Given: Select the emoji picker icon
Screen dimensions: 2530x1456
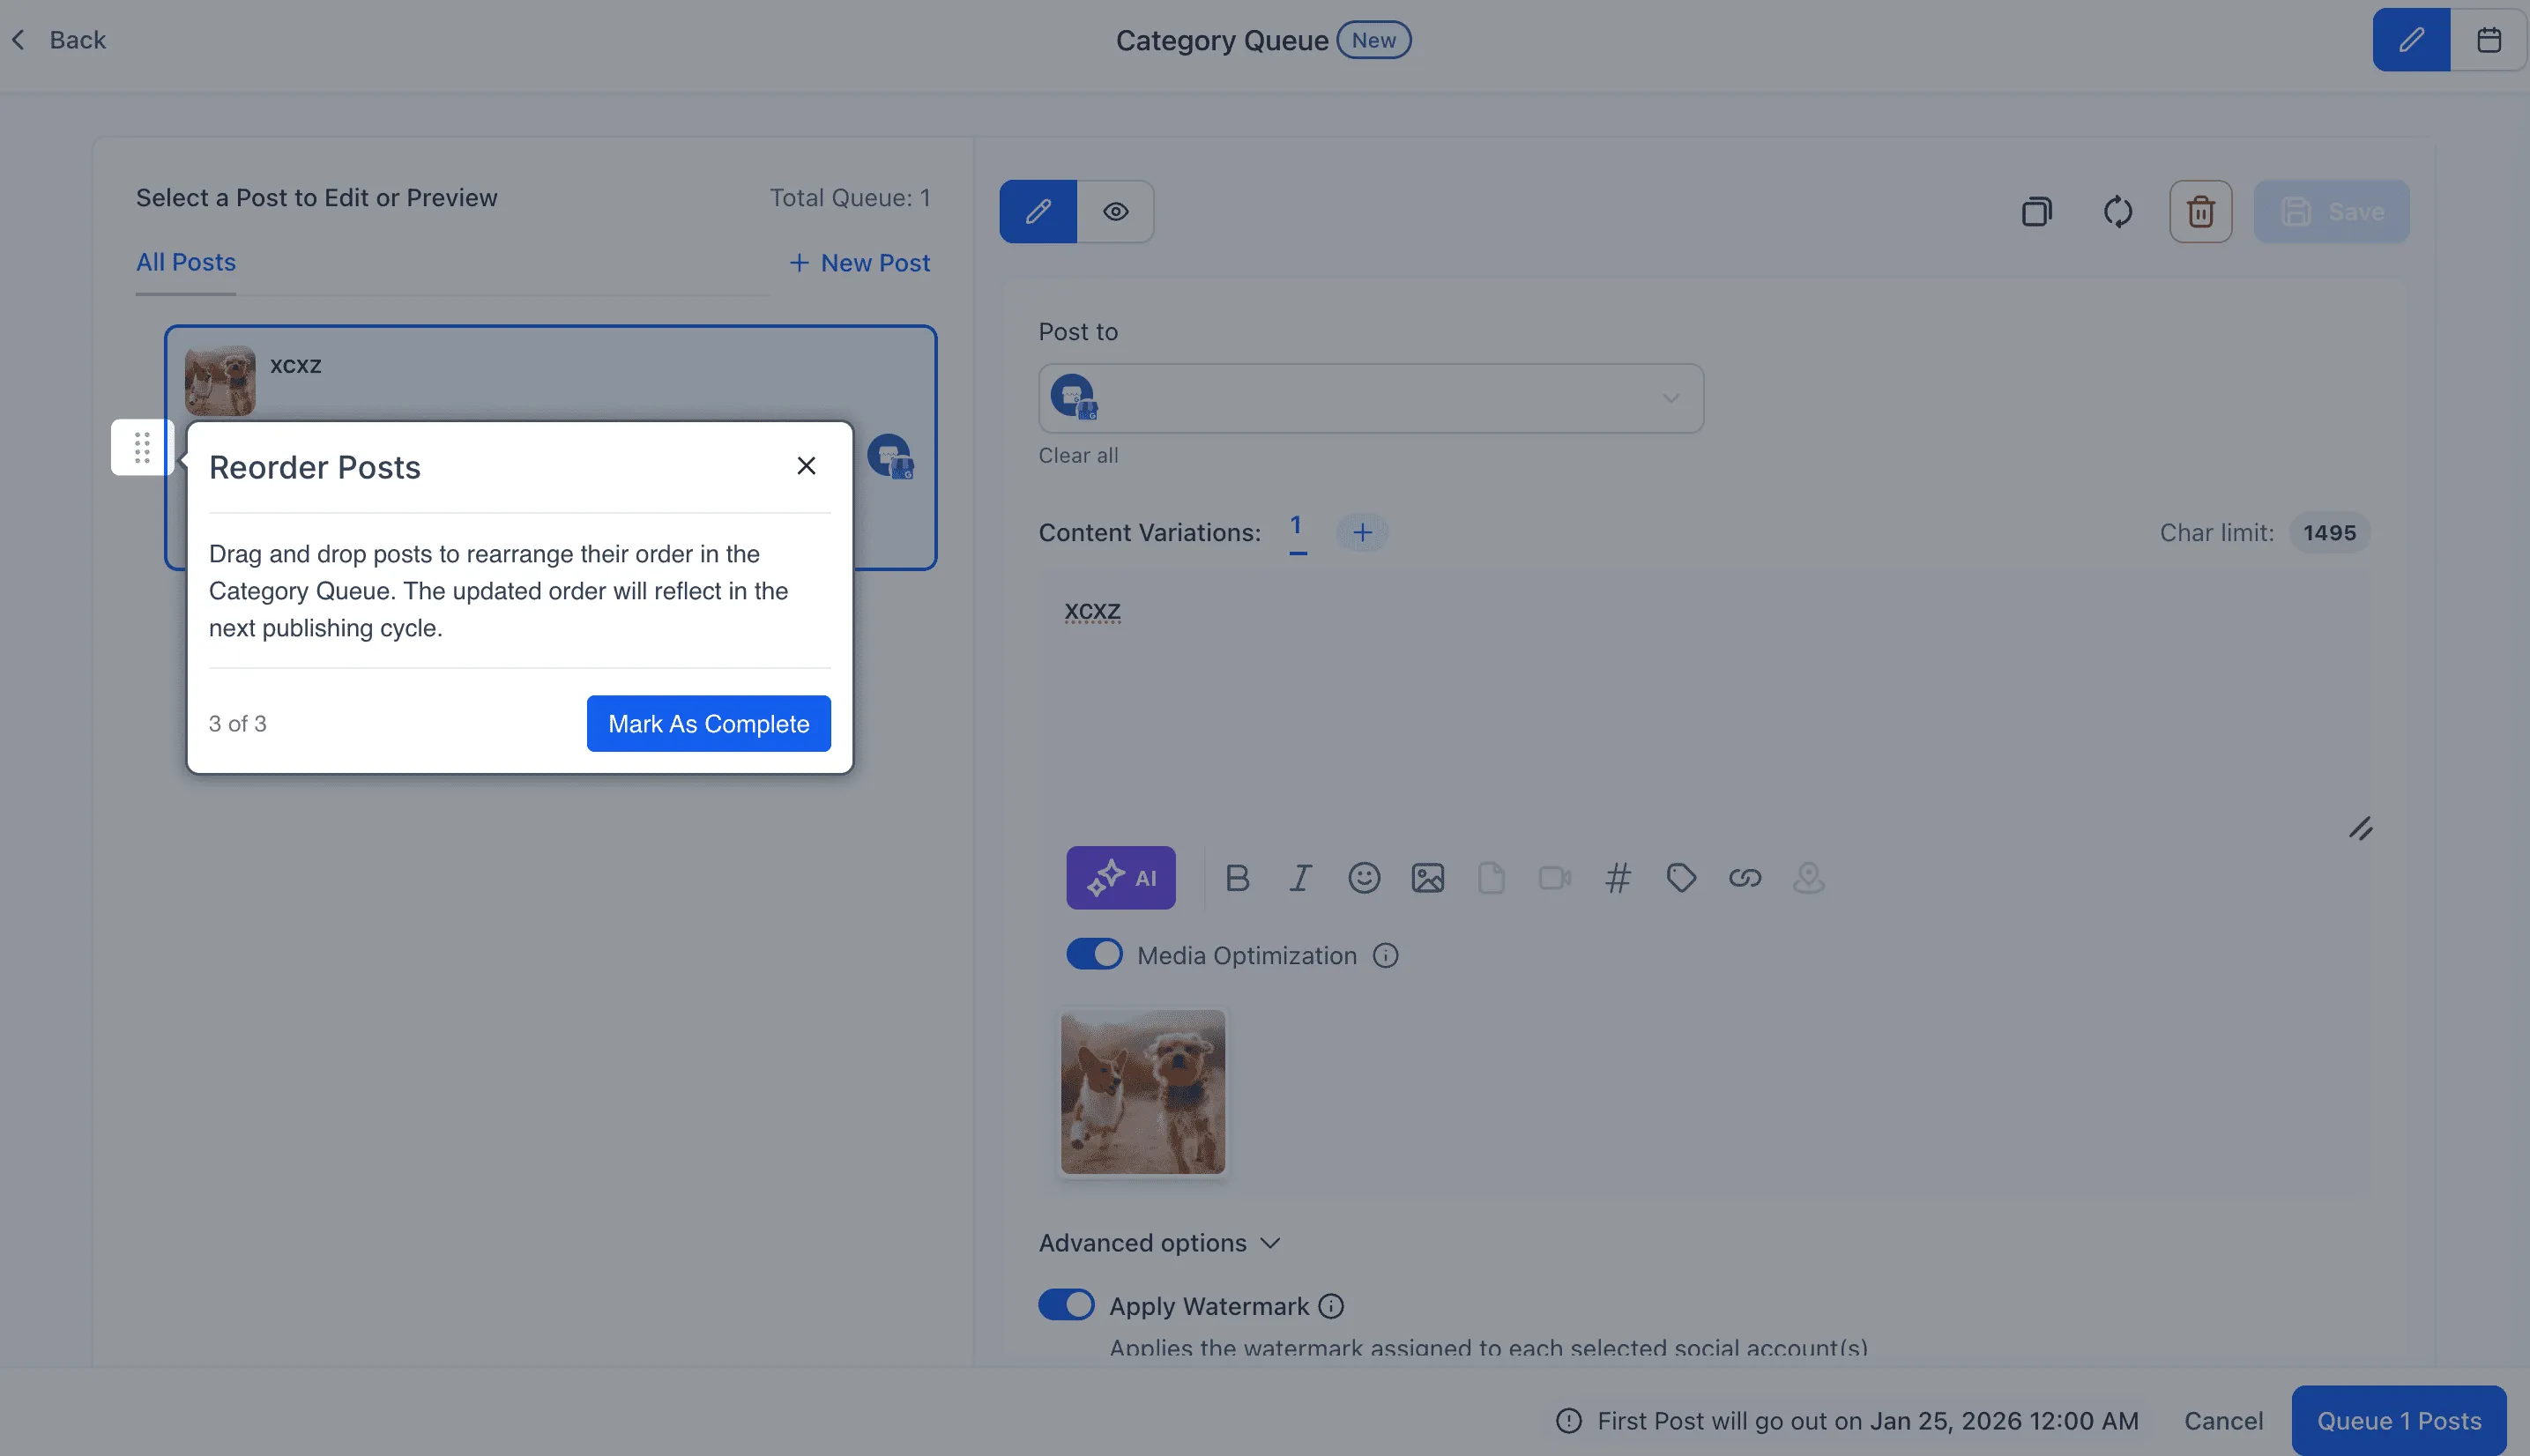Looking at the screenshot, I should pos(1364,877).
